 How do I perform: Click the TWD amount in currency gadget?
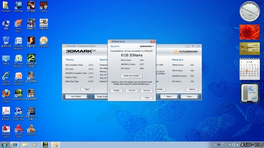(253, 50)
